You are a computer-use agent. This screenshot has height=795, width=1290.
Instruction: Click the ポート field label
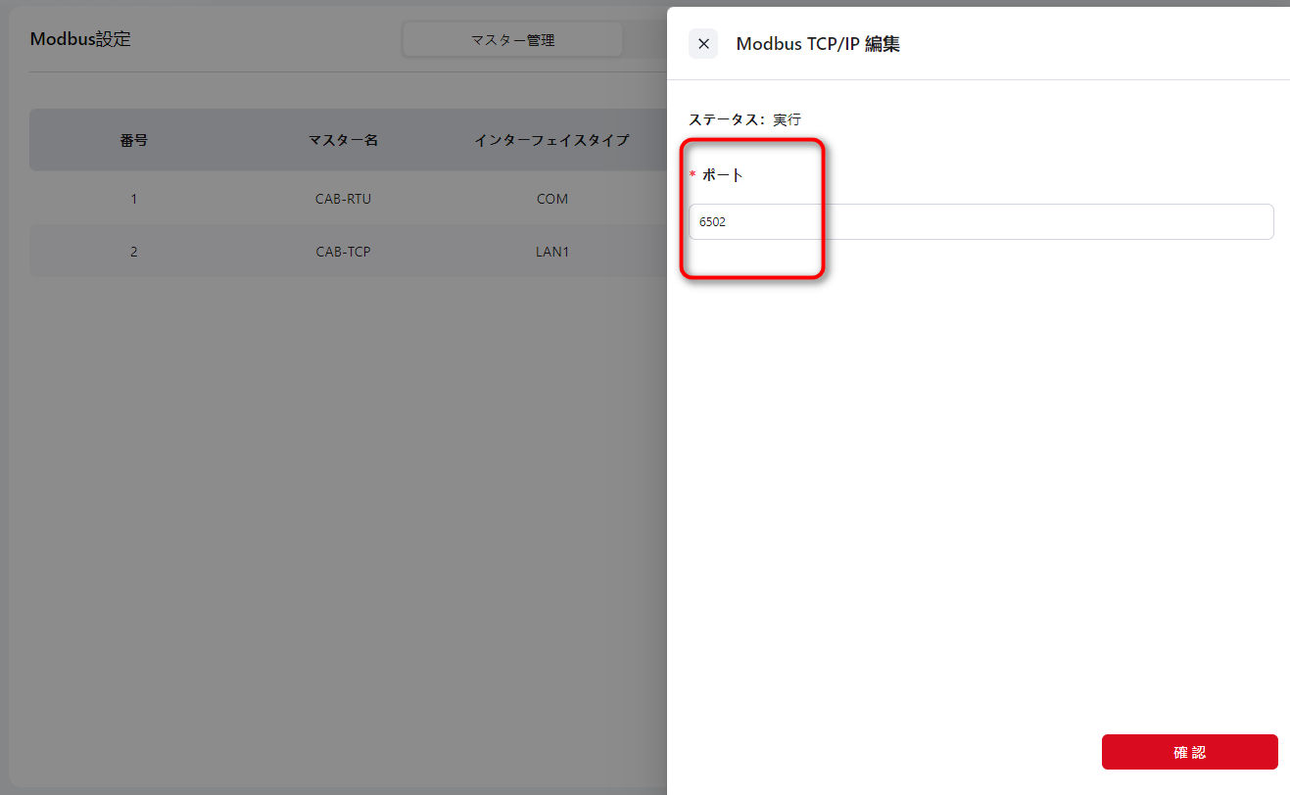click(x=723, y=175)
